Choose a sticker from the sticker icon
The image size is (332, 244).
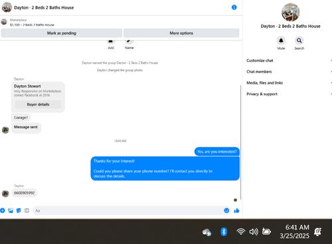tap(19, 211)
